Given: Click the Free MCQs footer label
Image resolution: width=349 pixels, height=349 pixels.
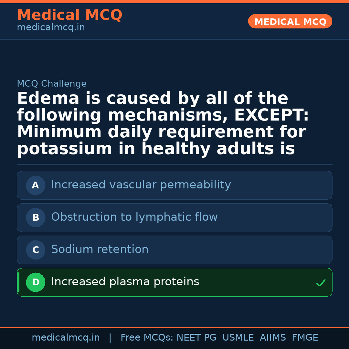Looking at the screenshot, I should (147, 338).
